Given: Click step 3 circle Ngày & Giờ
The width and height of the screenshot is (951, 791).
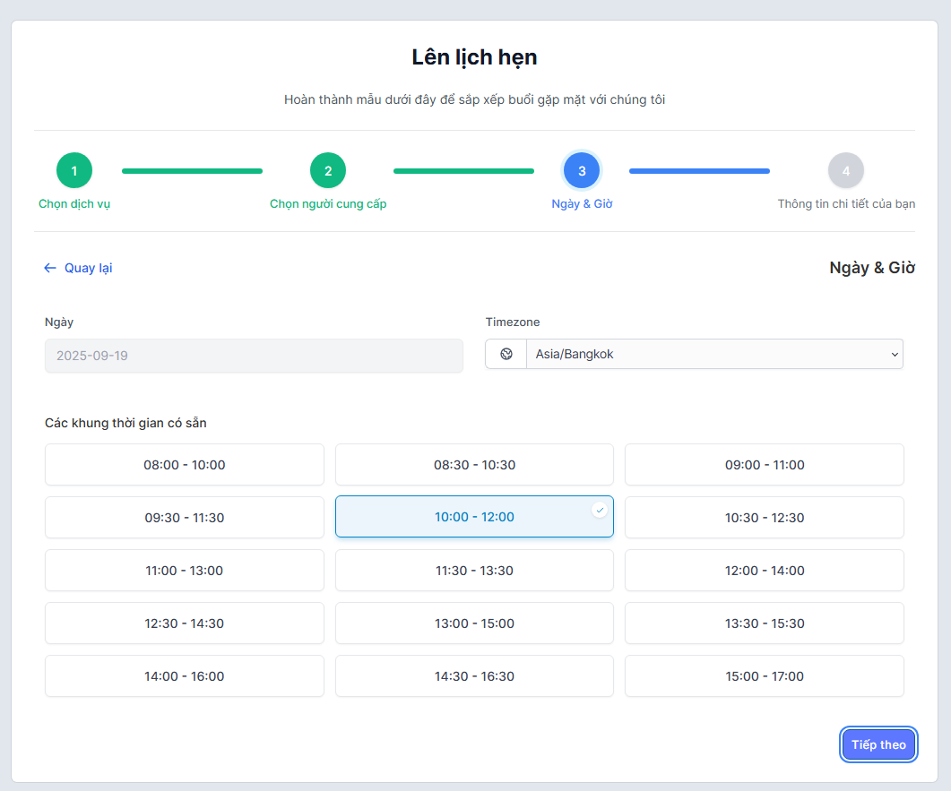Looking at the screenshot, I should [582, 170].
